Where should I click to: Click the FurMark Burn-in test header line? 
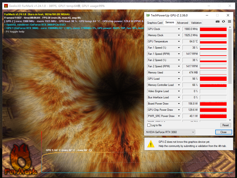point(37,14)
